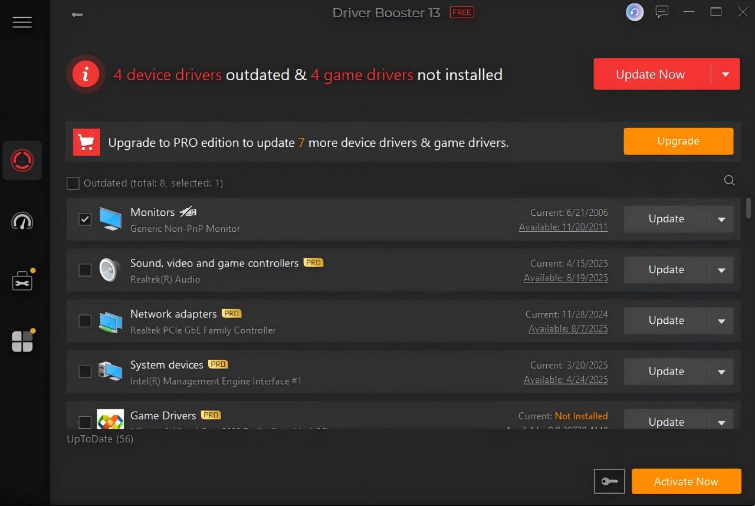Click the red Update Now button
Image resolution: width=755 pixels, height=506 pixels.
[652, 74]
